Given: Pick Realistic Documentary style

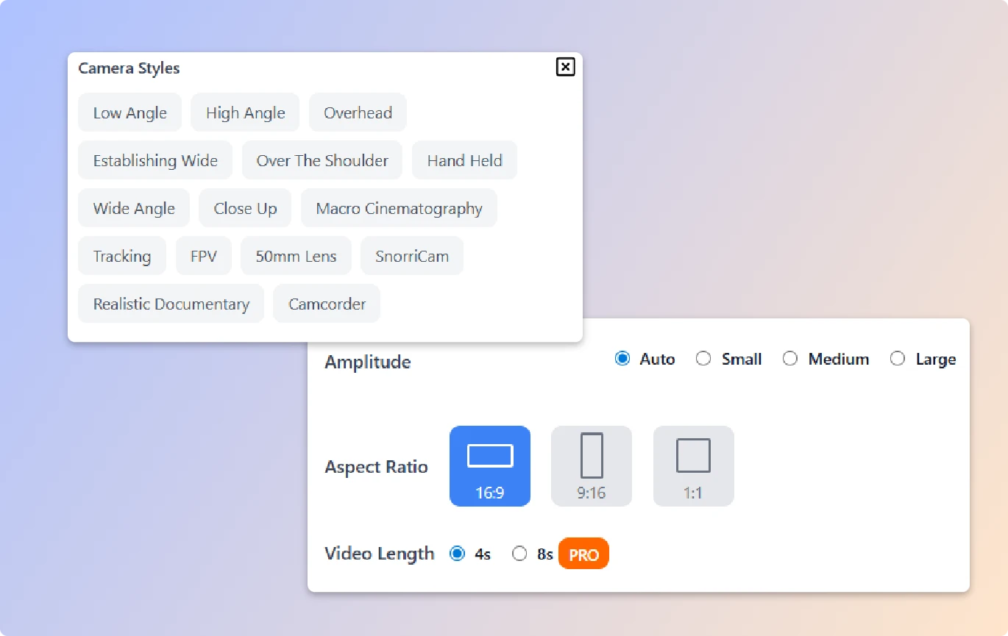Looking at the screenshot, I should (x=171, y=304).
